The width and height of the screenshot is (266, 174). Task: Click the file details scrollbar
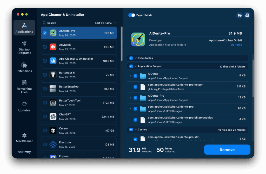(x=253, y=78)
